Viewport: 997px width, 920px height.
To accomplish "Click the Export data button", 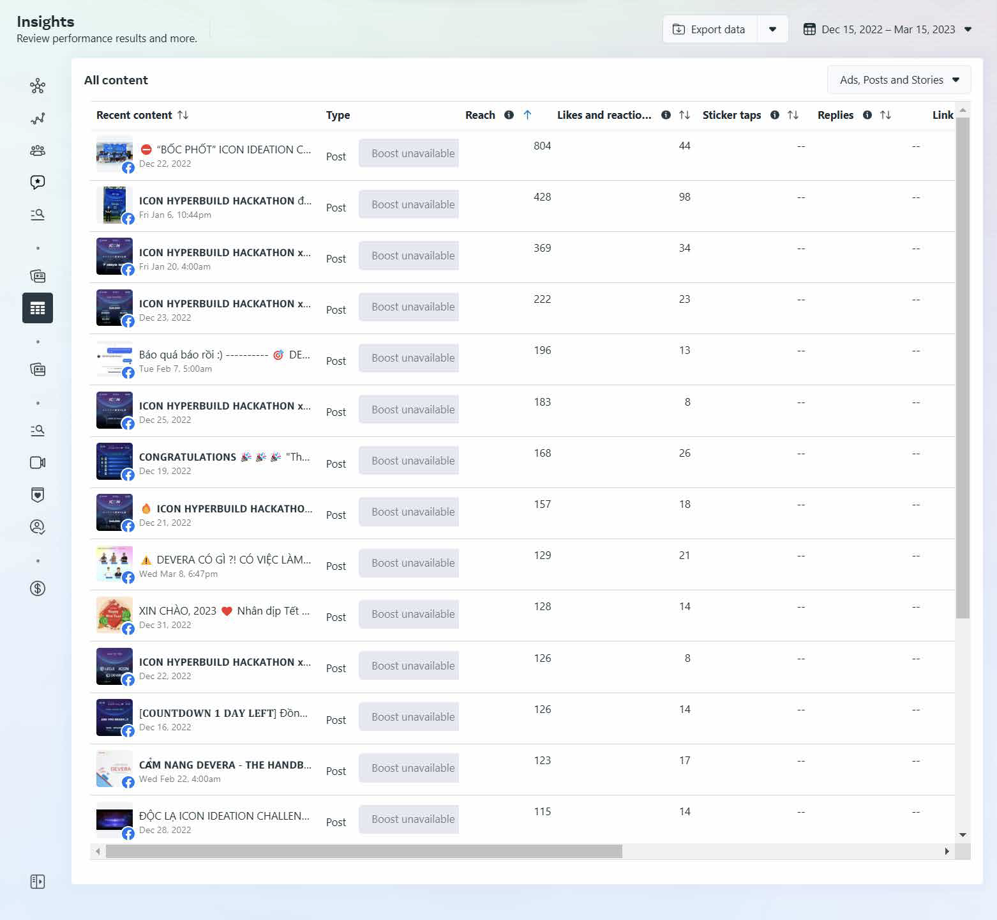I will pos(710,29).
